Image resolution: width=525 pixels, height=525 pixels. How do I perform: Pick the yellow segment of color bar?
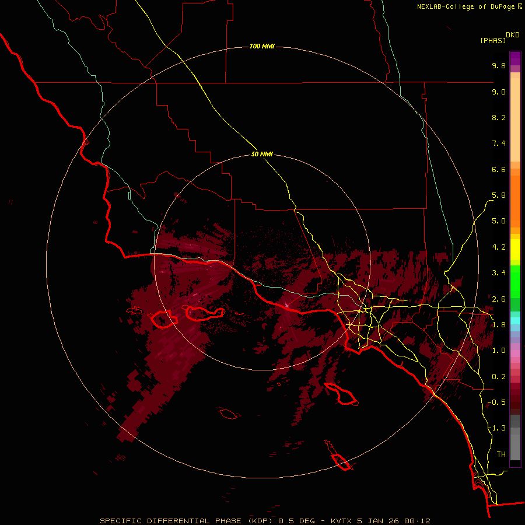515,250
